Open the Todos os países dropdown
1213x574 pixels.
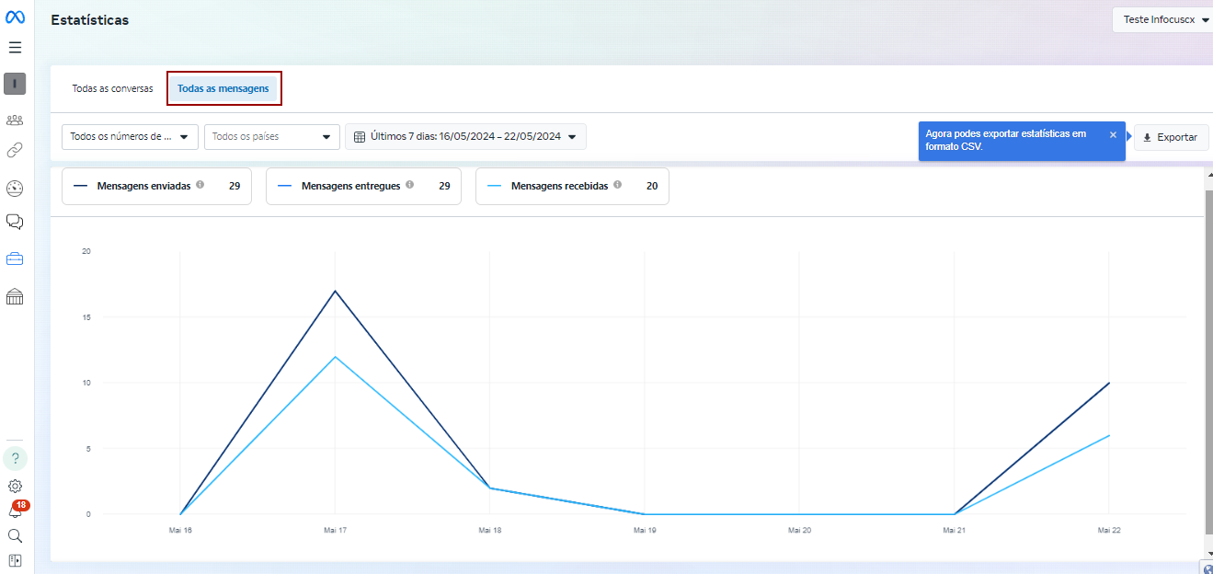(271, 137)
